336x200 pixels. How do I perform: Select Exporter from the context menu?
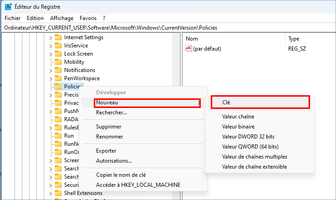106,151
